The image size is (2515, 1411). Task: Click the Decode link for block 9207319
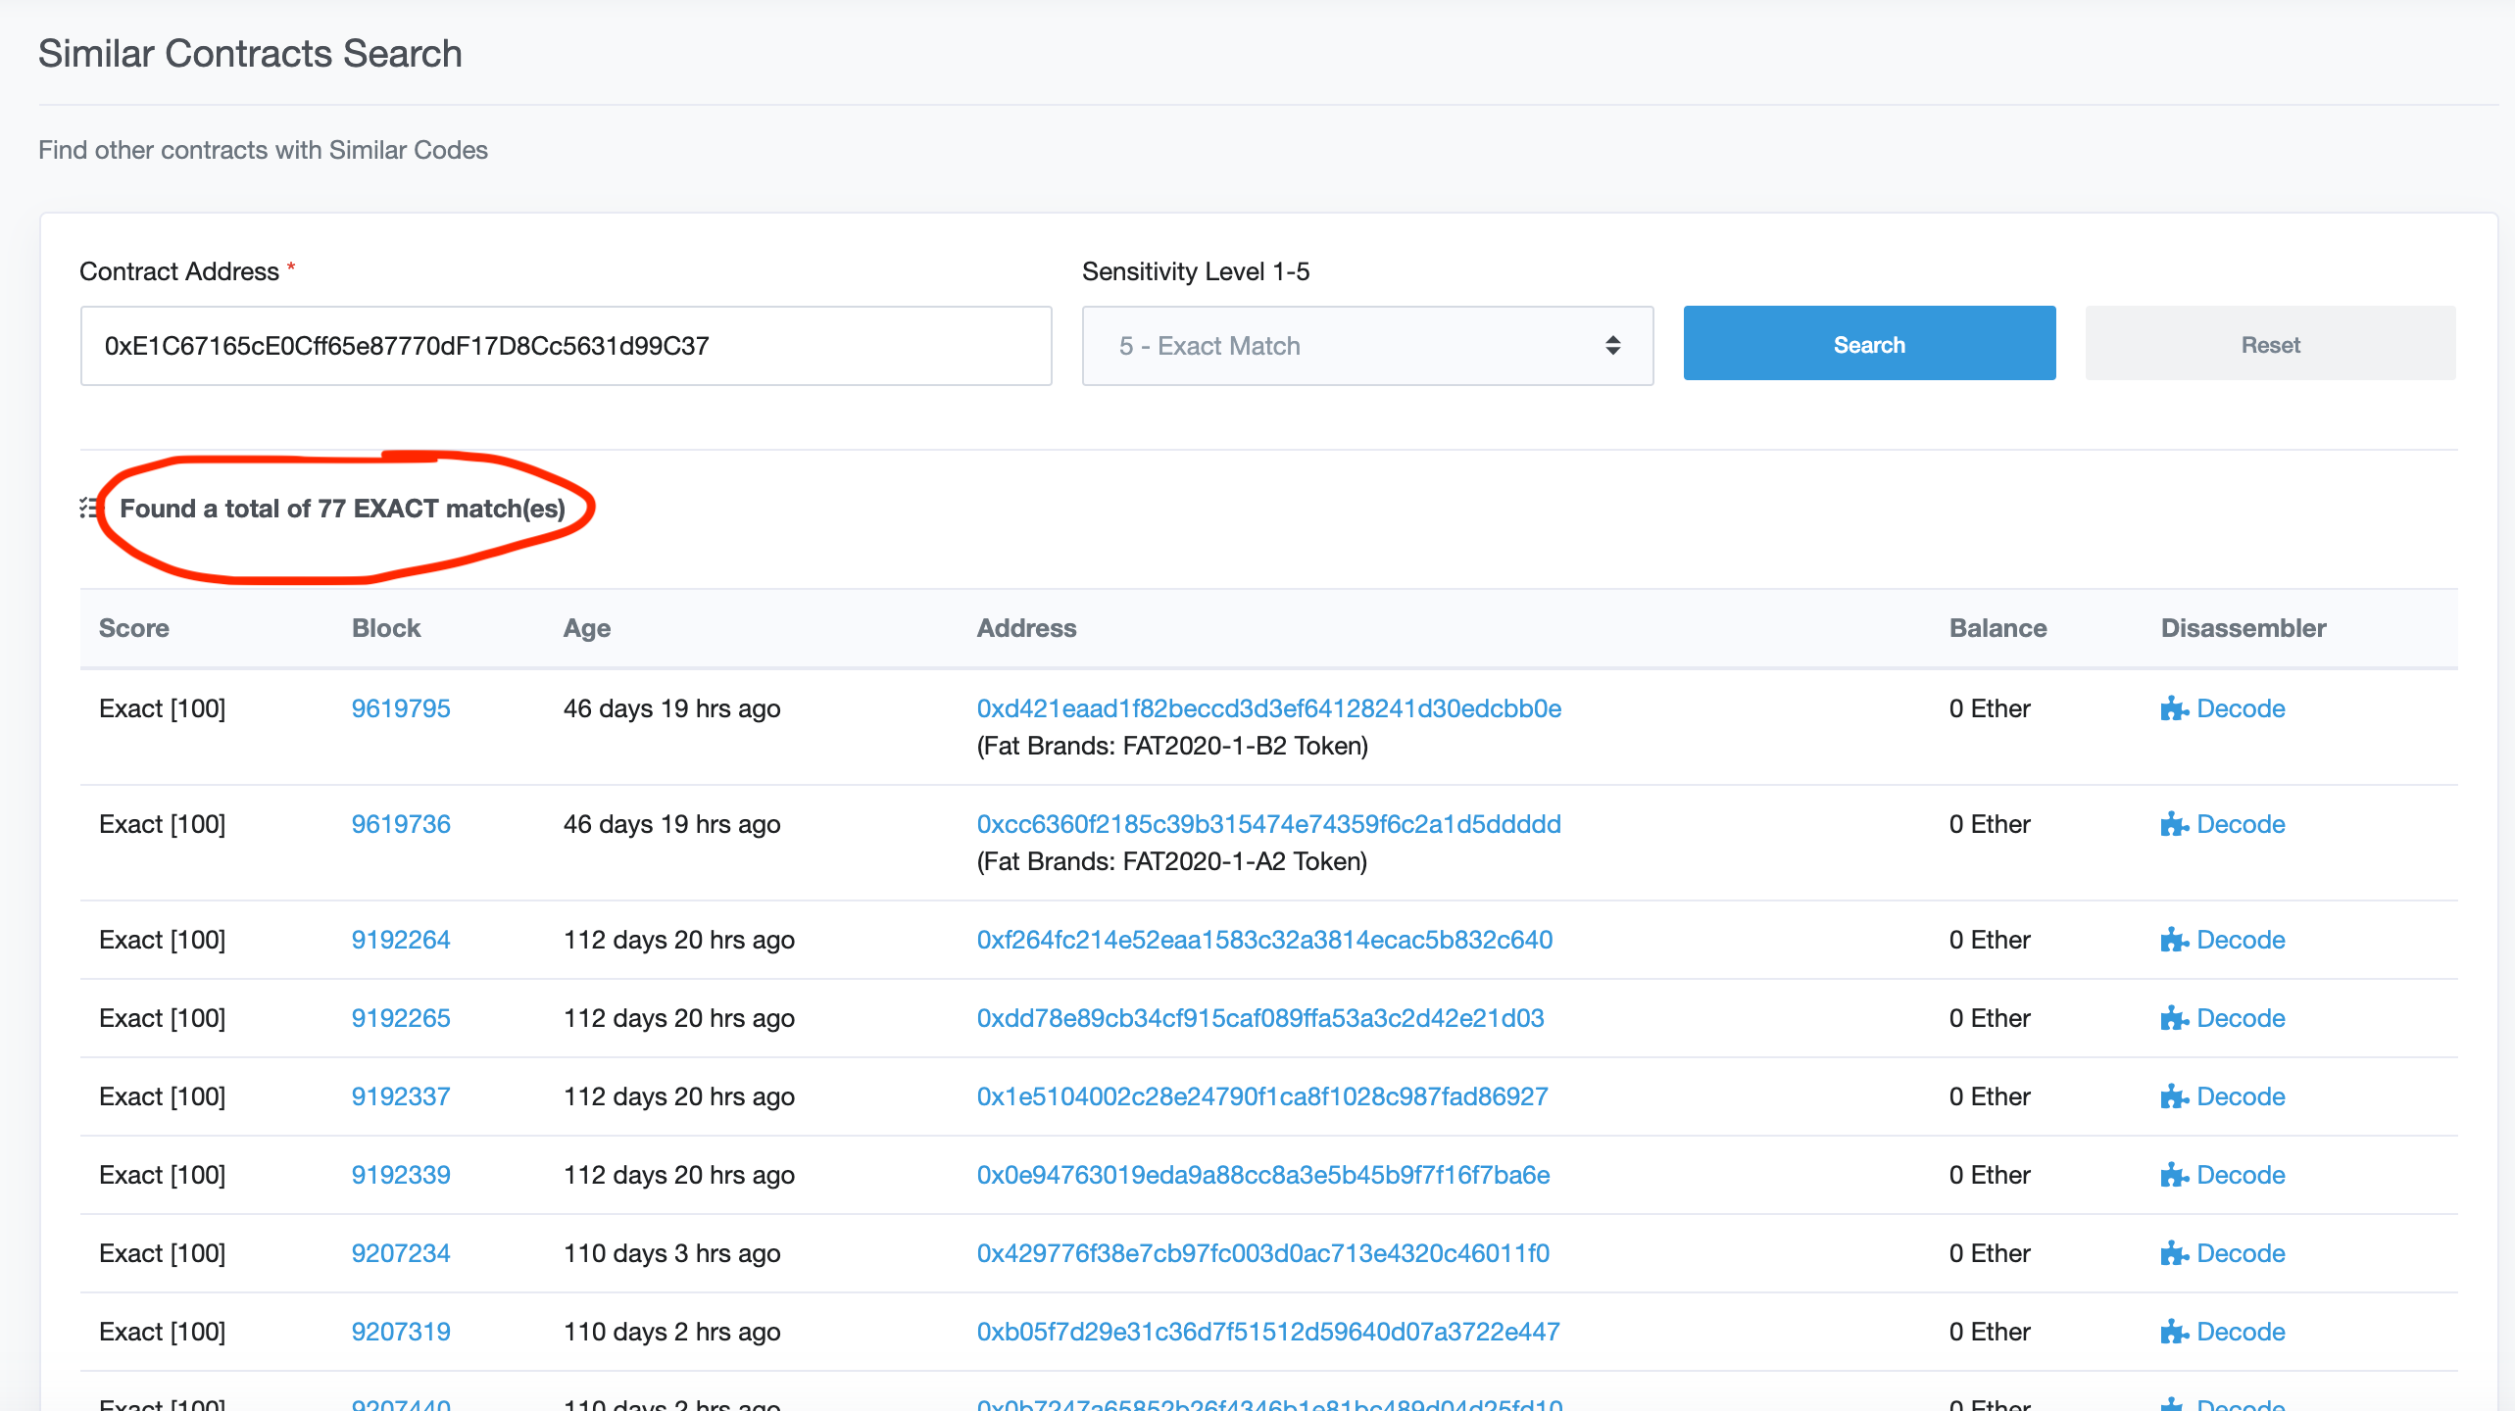(x=2240, y=1332)
